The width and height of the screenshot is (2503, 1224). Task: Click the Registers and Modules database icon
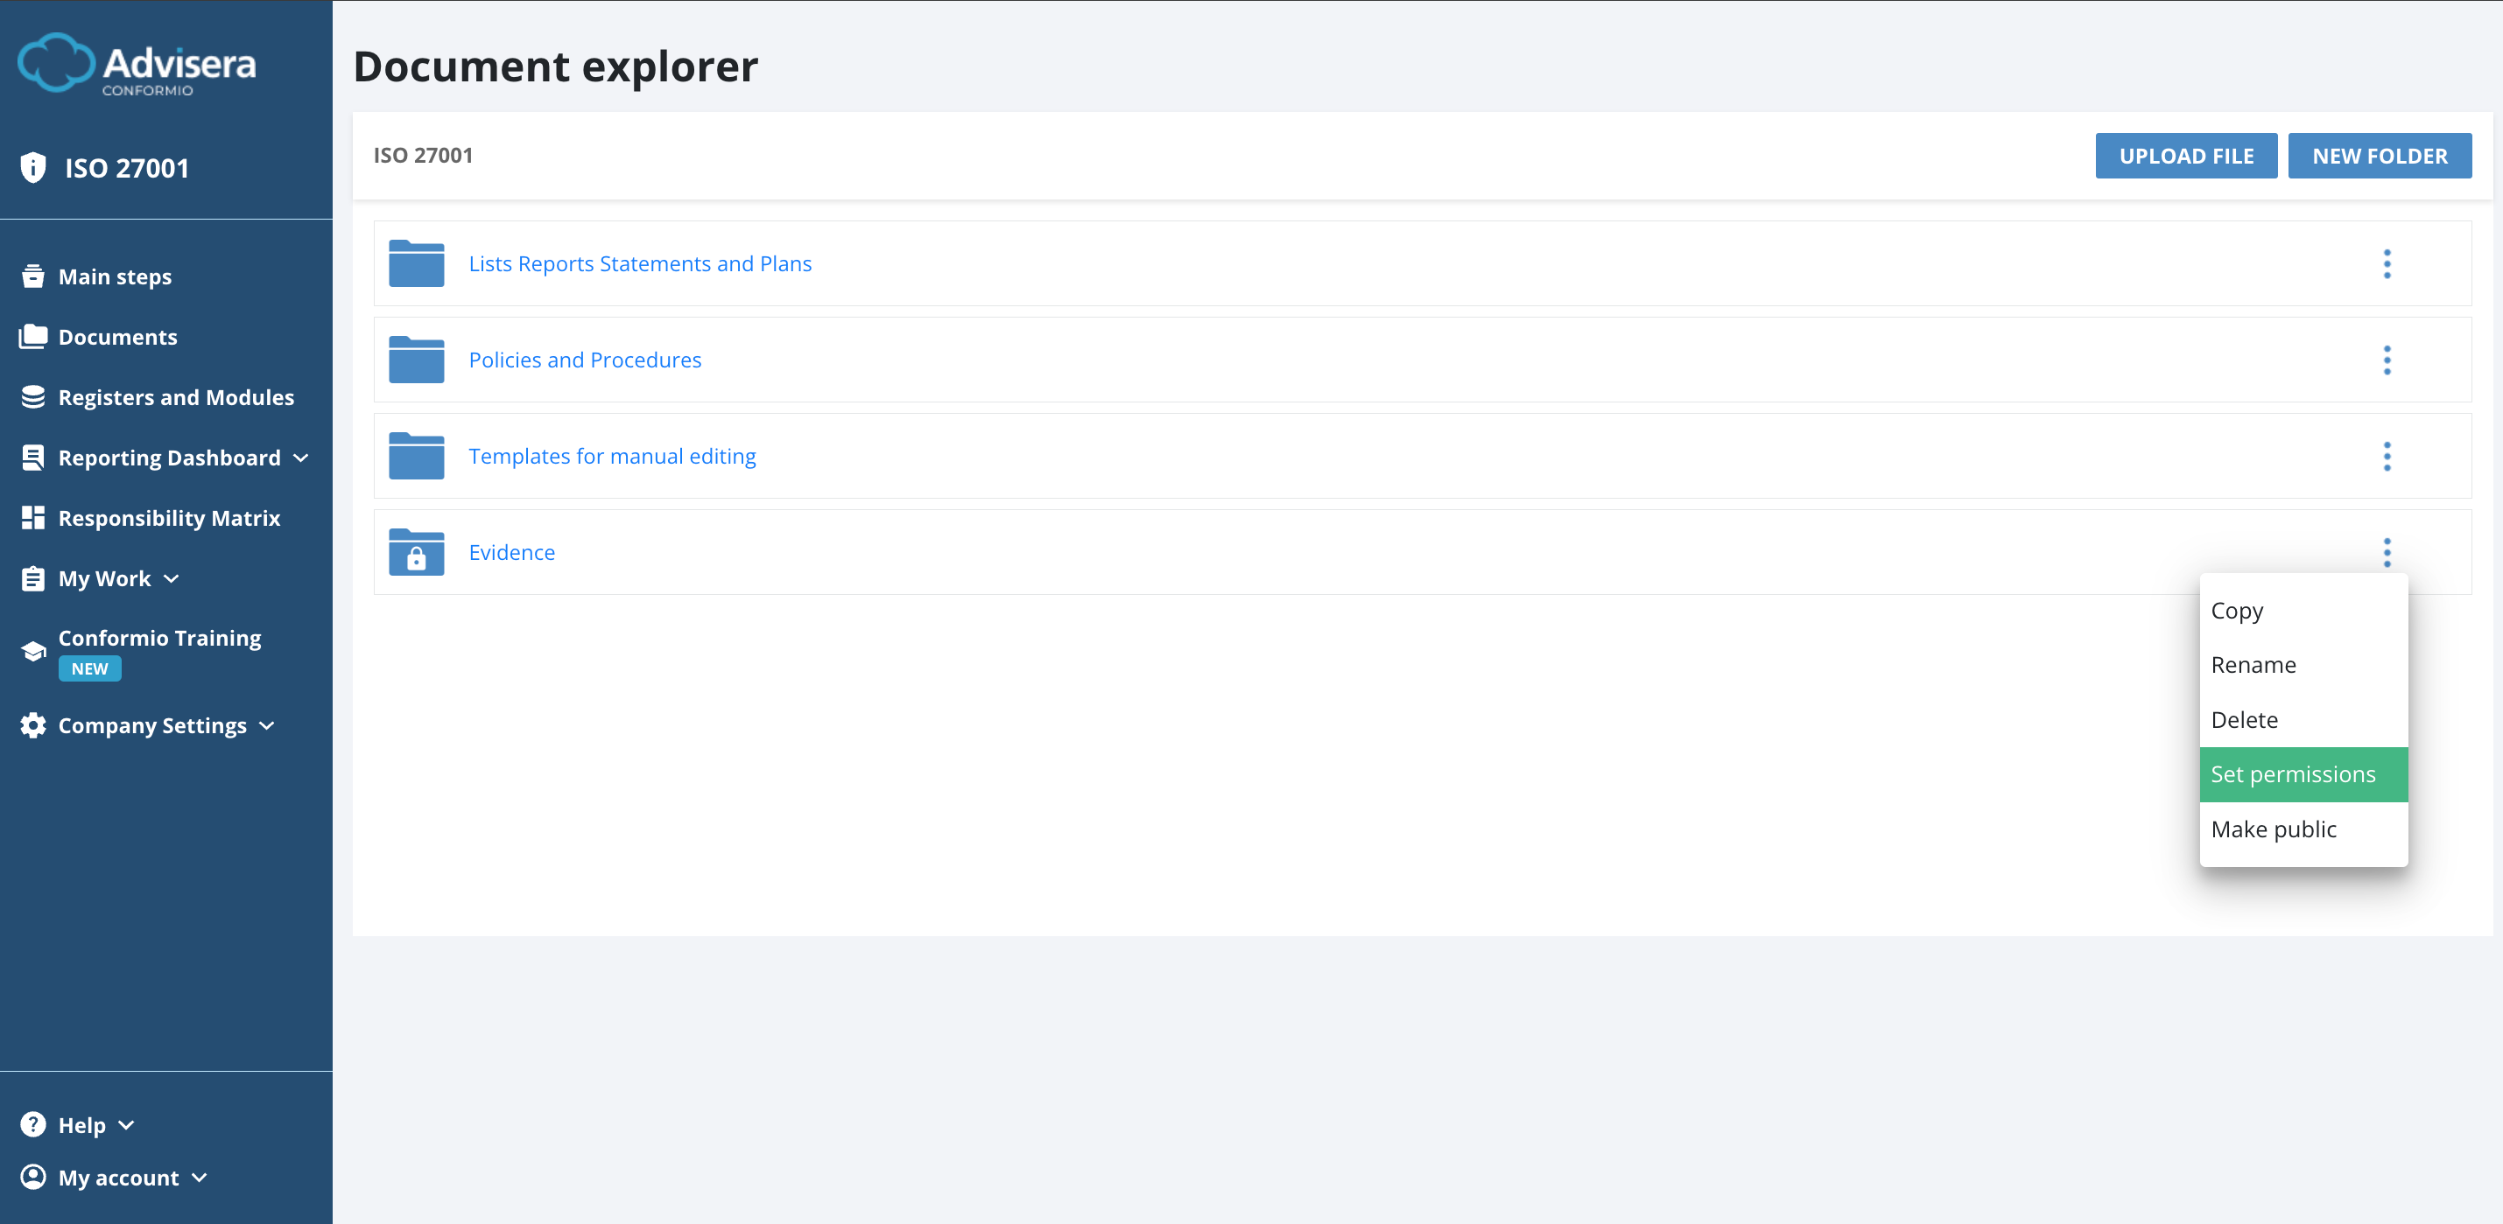point(33,396)
